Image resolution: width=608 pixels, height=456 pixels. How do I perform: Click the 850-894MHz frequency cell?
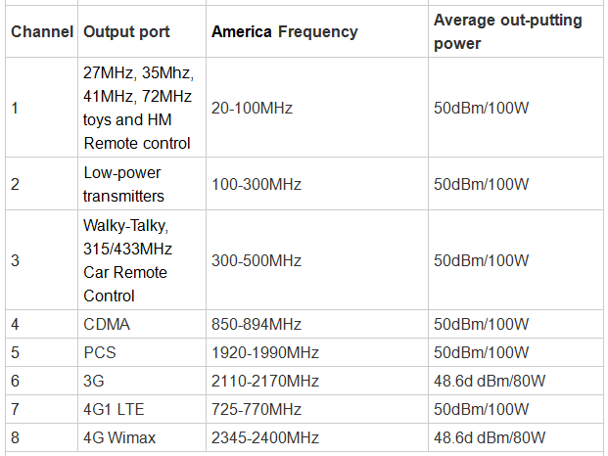click(257, 324)
